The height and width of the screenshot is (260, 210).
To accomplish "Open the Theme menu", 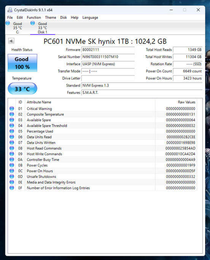I will [51, 18].
